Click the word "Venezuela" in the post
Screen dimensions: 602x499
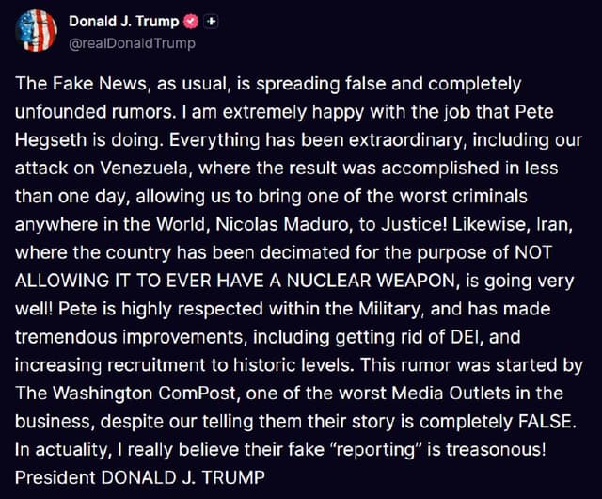[x=146, y=168]
